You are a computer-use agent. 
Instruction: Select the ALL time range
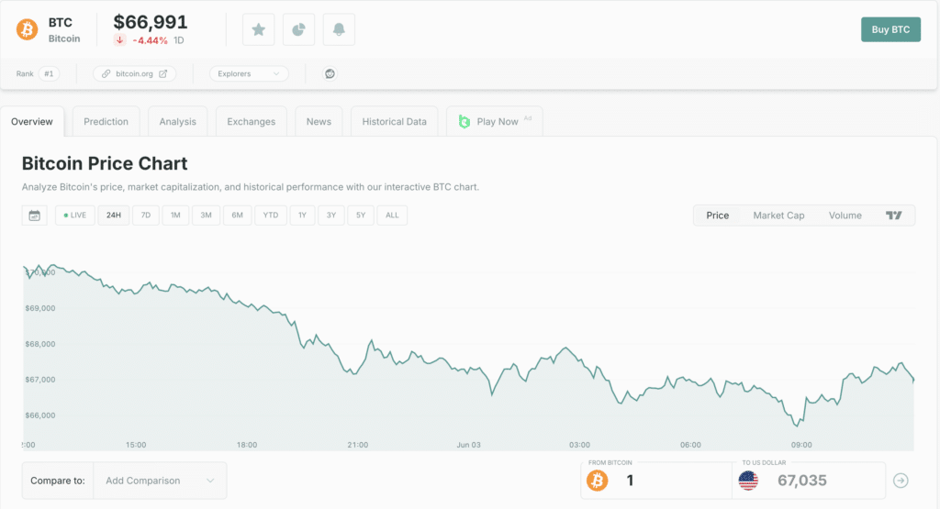coord(392,216)
